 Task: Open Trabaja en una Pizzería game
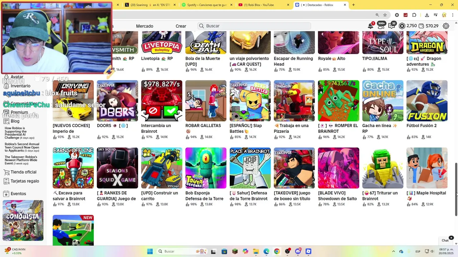pyautogui.click(x=294, y=101)
